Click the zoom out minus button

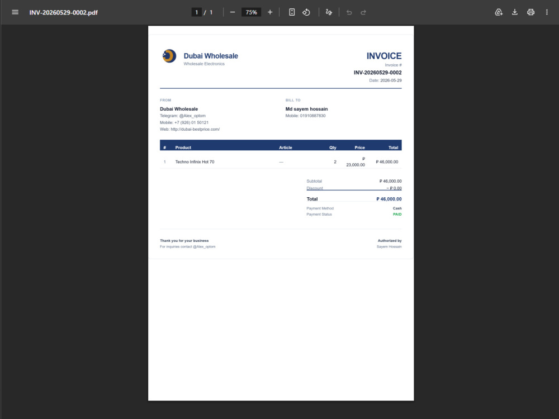[233, 12]
